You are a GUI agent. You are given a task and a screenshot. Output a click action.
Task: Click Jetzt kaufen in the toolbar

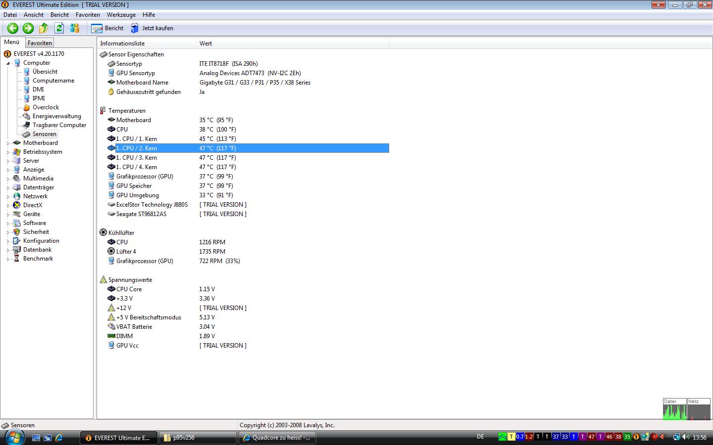pyautogui.click(x=152, y=28)
